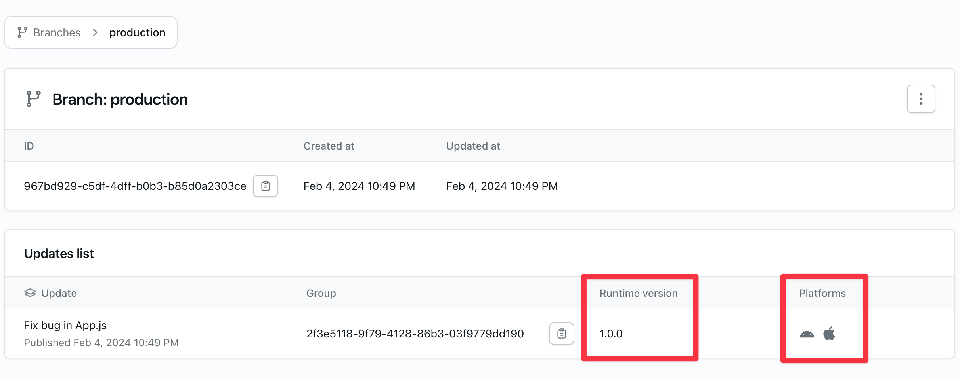Click the 'Published Feb 4, 2024' timestamp
The height and width of the screenshot is (379, 960).
[x=101, y=342]
